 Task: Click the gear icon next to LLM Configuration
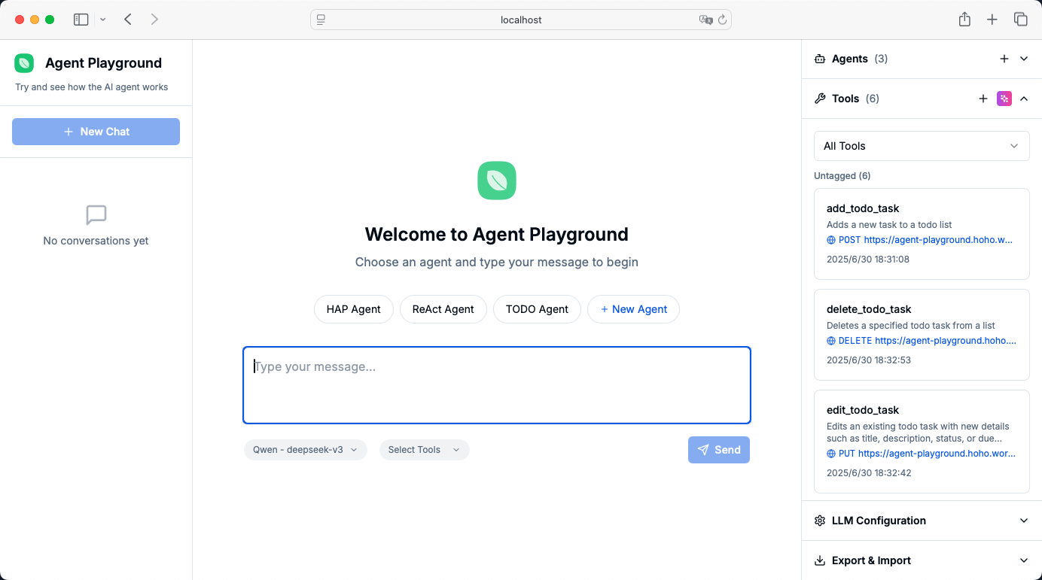819,521
